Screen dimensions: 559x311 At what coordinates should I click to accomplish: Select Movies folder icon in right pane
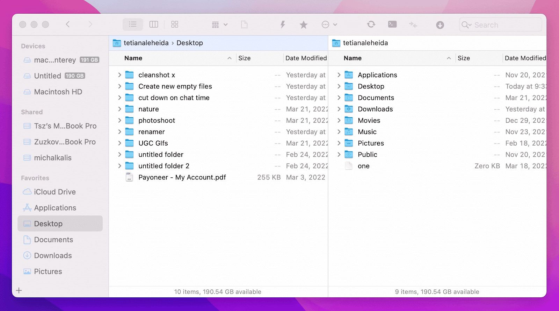(349, 120)
